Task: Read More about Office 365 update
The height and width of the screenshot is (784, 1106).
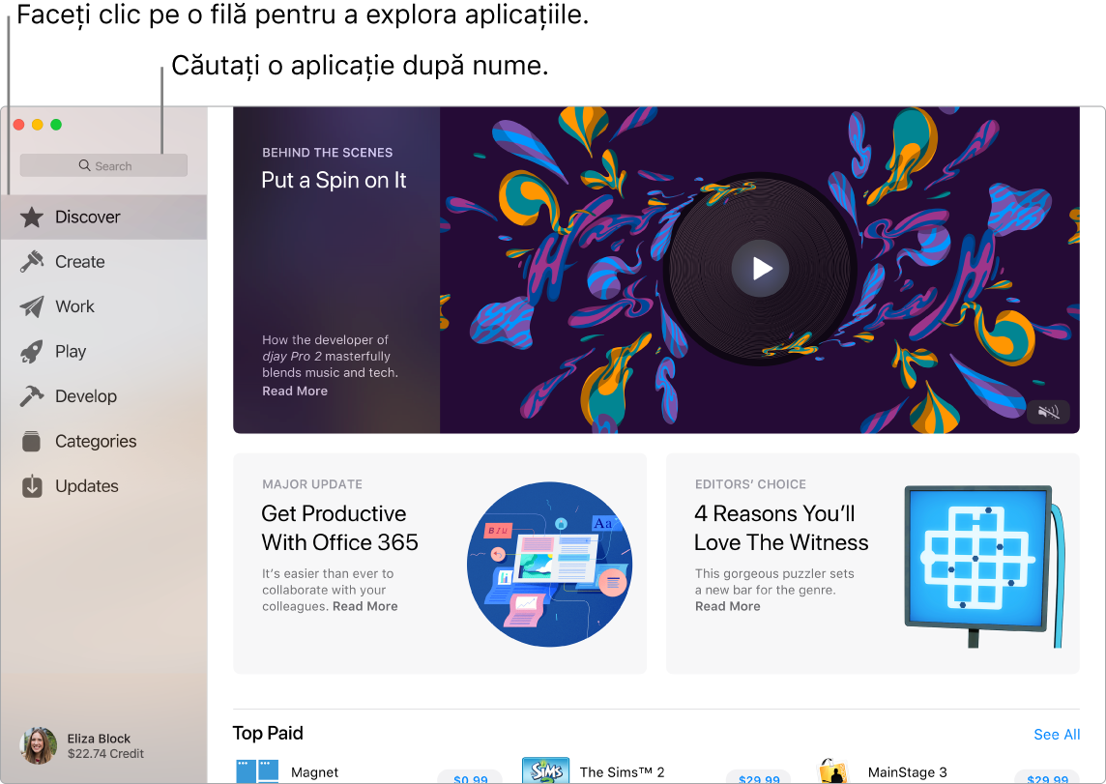Action: tap(364, 605)
